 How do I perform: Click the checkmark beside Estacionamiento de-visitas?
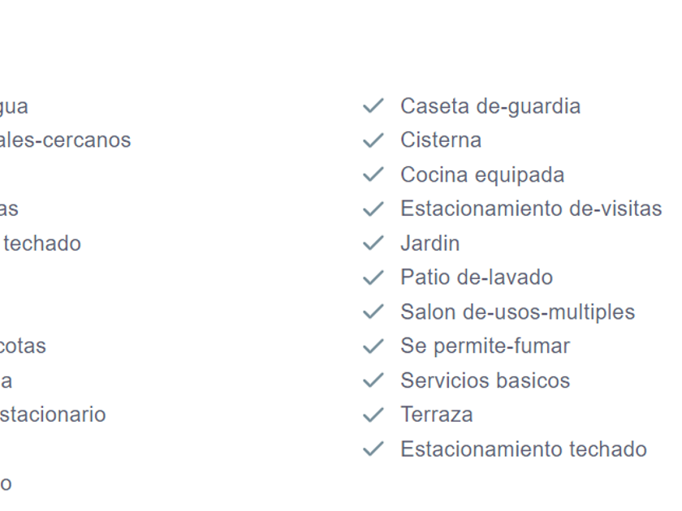(x=373, y=209)
